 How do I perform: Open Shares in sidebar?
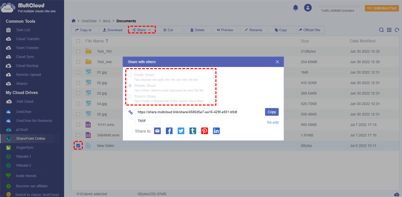[x=22, y=83]
